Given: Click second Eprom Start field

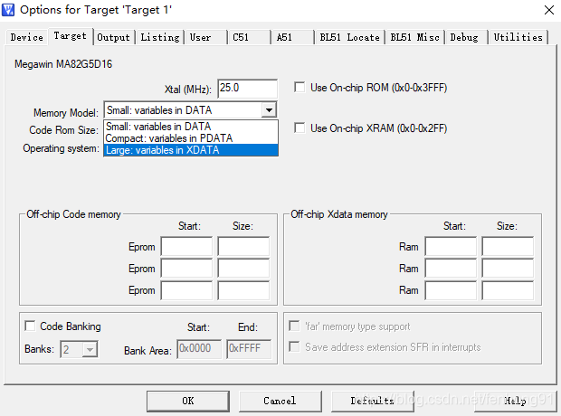Looking at the screenshot, I should pyautogui.click(x=186, y=269).
